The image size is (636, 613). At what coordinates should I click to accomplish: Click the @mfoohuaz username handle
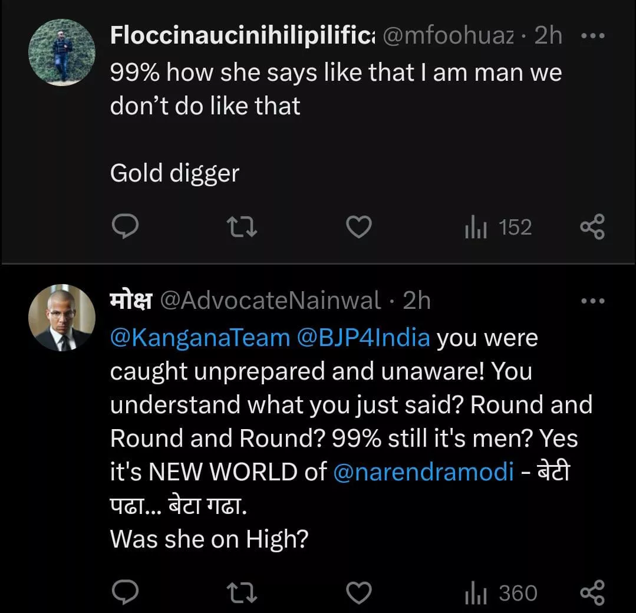tap(448, 36)
